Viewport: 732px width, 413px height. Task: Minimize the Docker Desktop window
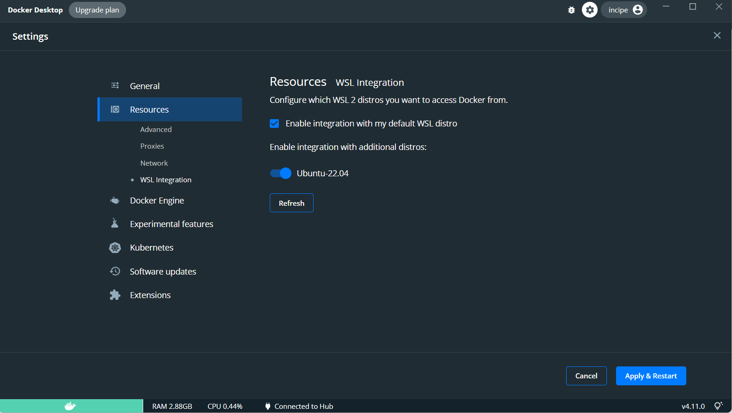tap(666, 6)
